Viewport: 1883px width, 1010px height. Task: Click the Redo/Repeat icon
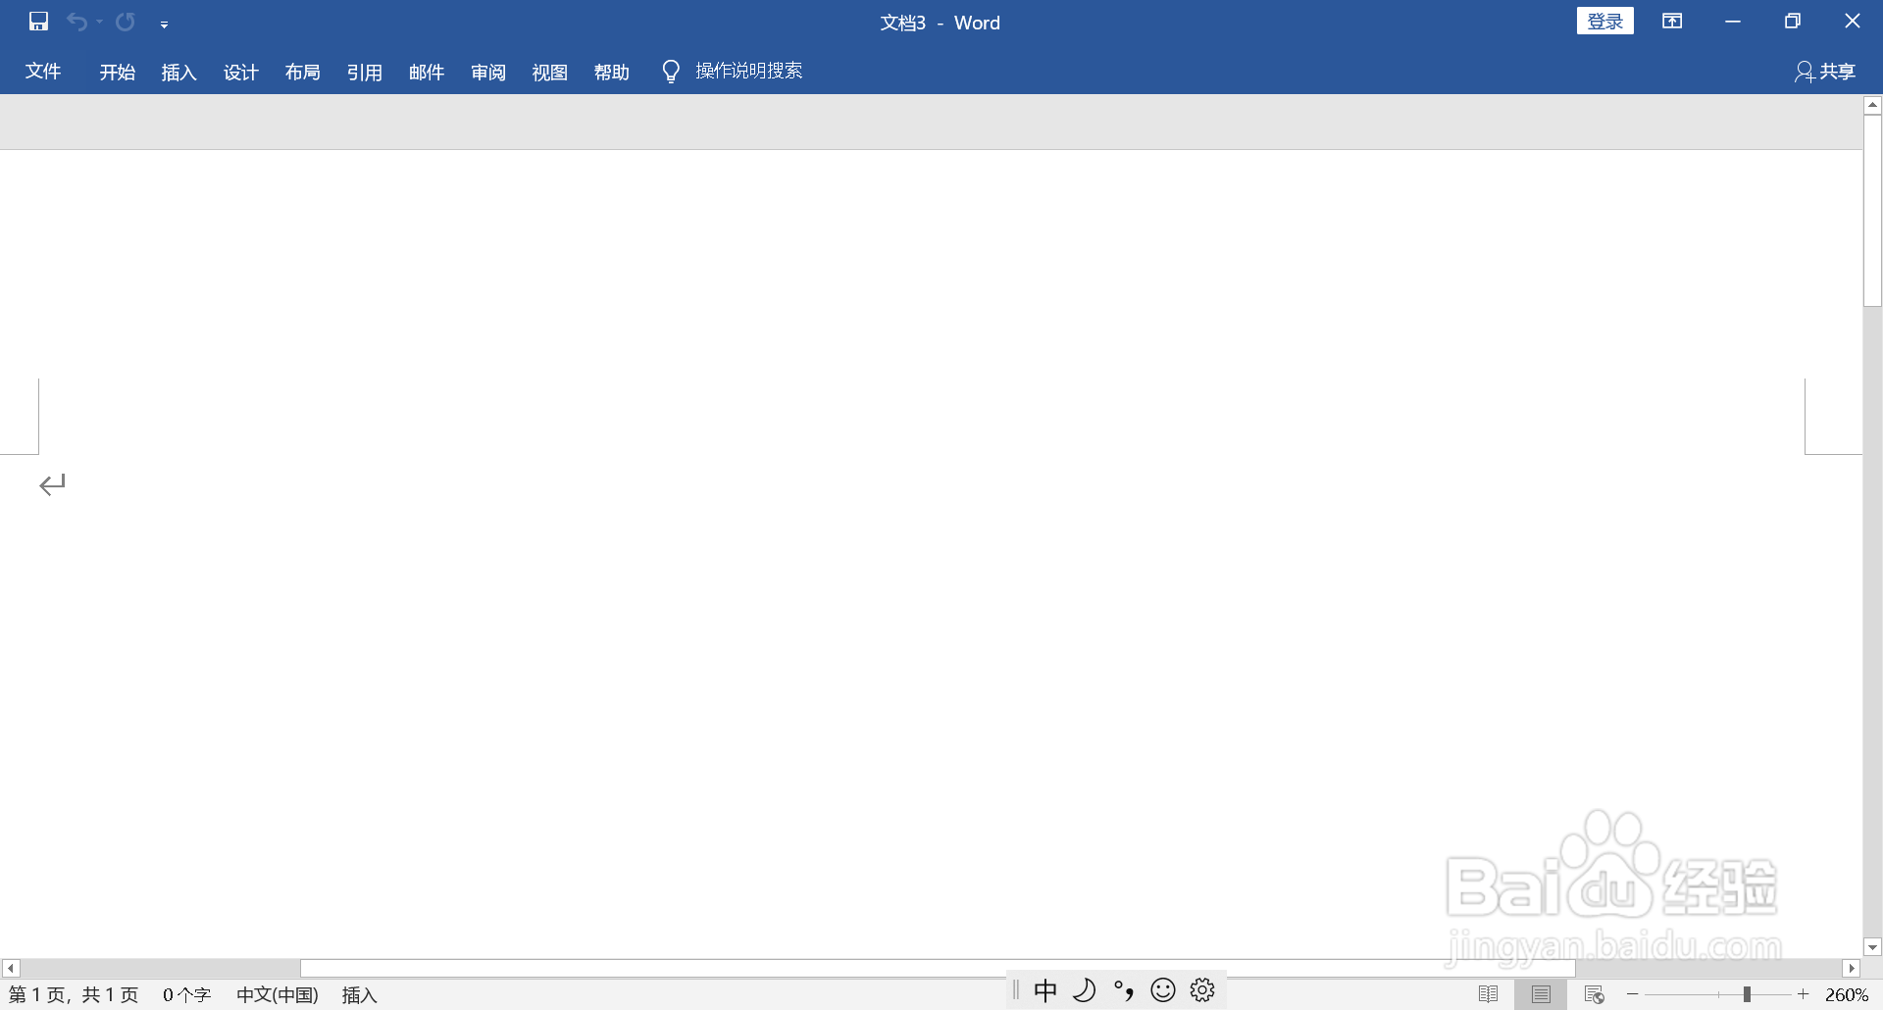[126, 22]
